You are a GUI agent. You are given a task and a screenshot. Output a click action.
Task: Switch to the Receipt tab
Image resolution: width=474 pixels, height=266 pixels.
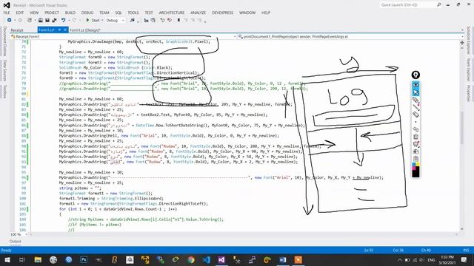(x=17, y=30)
